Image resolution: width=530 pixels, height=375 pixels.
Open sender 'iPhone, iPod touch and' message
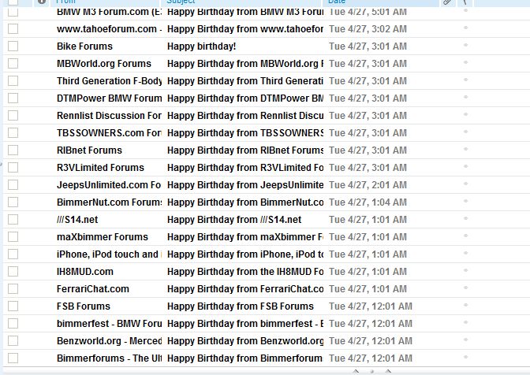pos(109,254)
